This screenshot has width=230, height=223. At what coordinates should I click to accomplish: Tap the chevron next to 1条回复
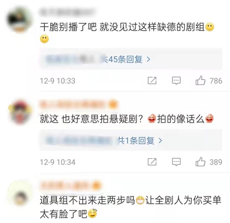coord(160,140)
